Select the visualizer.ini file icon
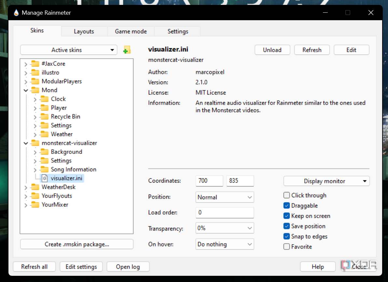This screenshot has height=282, width=388. coord(45,178)
